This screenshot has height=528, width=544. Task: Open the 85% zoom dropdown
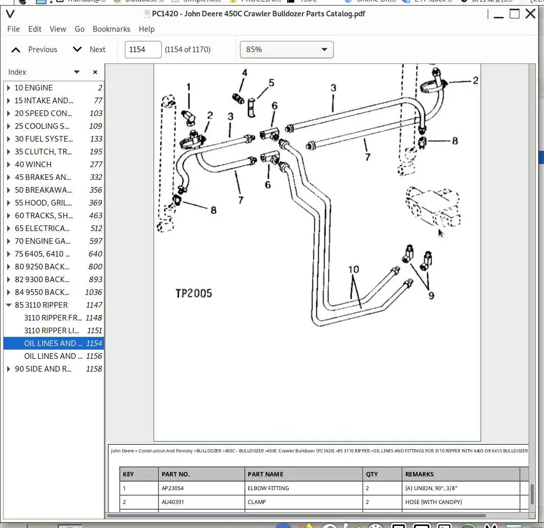pyautogui.click(x=287, y=50)
